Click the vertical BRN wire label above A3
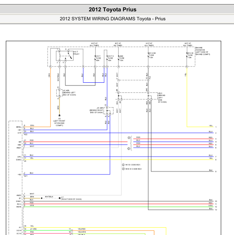Screen dimensions: 234x235 pos(58,108)
